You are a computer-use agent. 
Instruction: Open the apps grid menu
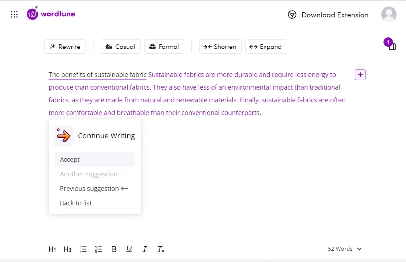[14, 14]
